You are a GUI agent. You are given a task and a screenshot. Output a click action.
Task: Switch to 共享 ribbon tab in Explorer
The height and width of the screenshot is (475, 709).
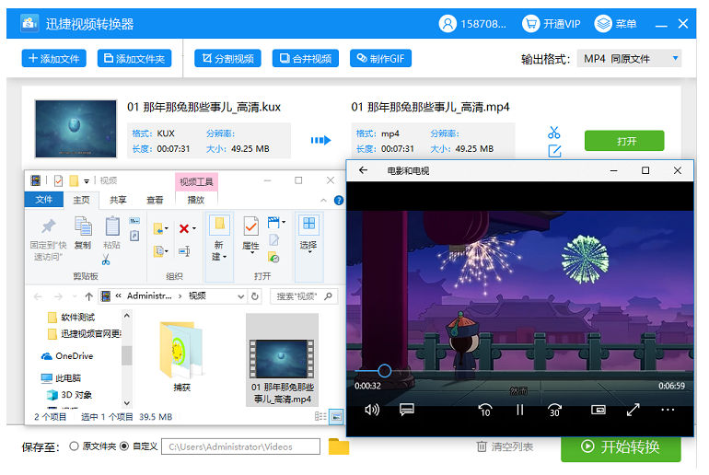[x=118, y=200]
